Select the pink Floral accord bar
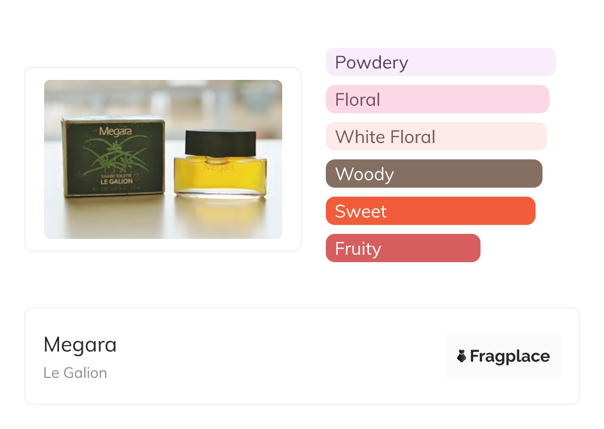Viewport: 604px width, 429px height. coord(437,99)
